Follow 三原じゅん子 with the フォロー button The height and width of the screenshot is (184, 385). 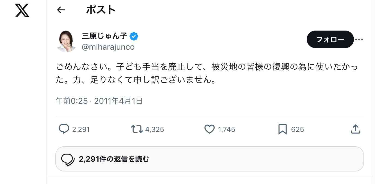click(x=330, y=39)
